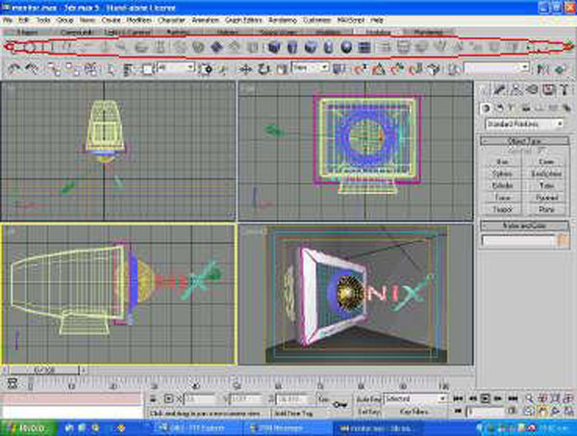Viewport: 577px width, 436px height.
Task: Choose the Rectangular Selection Region icon
Action: [147, 69]
